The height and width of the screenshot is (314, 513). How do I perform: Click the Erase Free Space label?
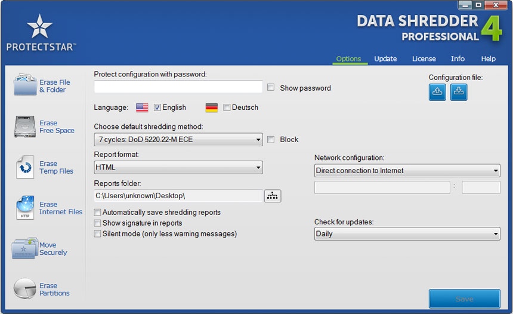(57, 127)
